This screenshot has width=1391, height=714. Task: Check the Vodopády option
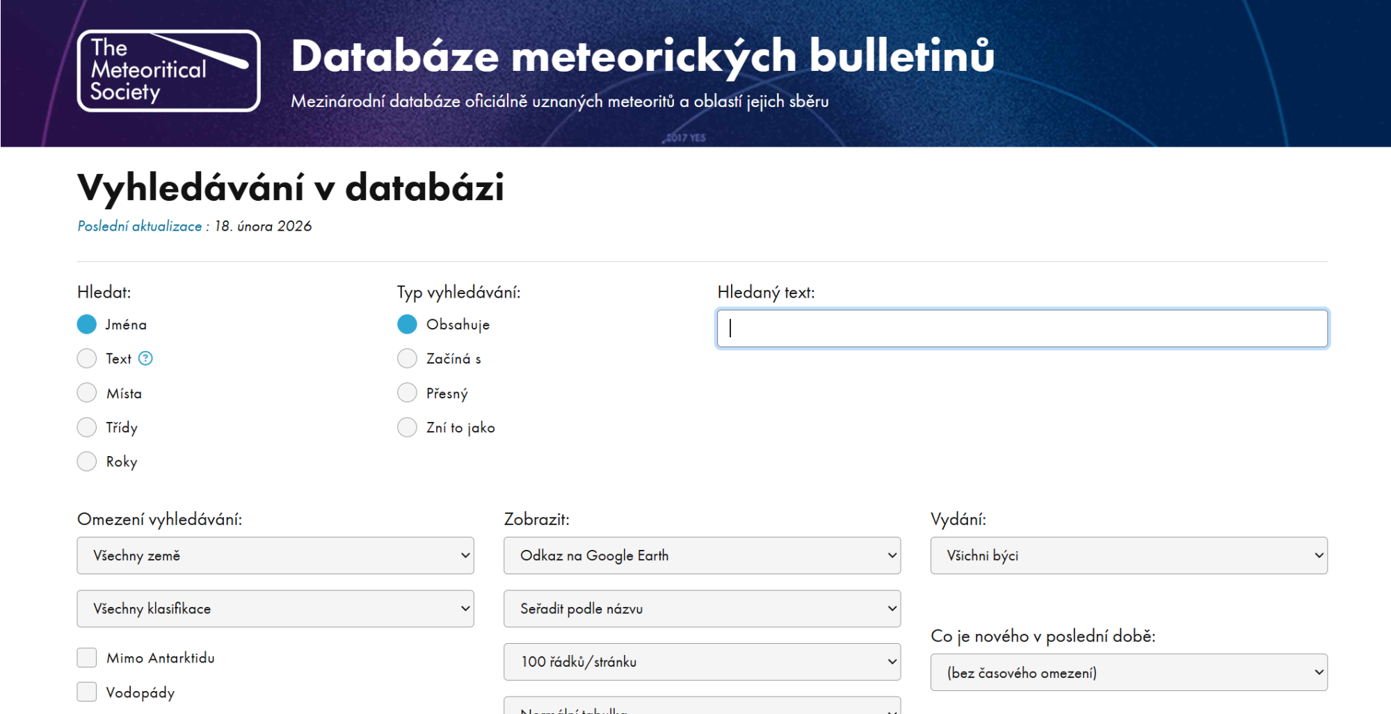tap(86, 691)
